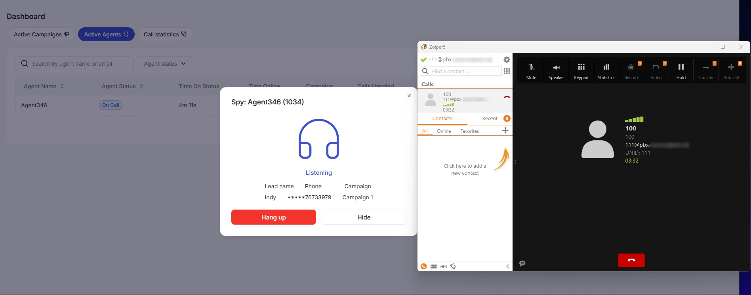The width and height of the screenshot is (751, 295).
Task: Add a new contact with plus icon
Action: [505, 130]
